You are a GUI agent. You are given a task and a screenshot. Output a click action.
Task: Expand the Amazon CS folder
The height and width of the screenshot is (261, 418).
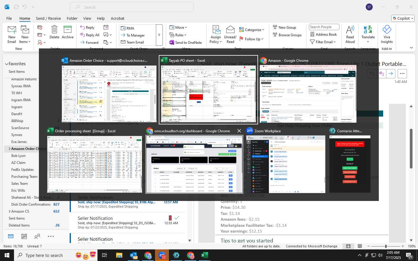pyautogui.click(x=10, y=211)
